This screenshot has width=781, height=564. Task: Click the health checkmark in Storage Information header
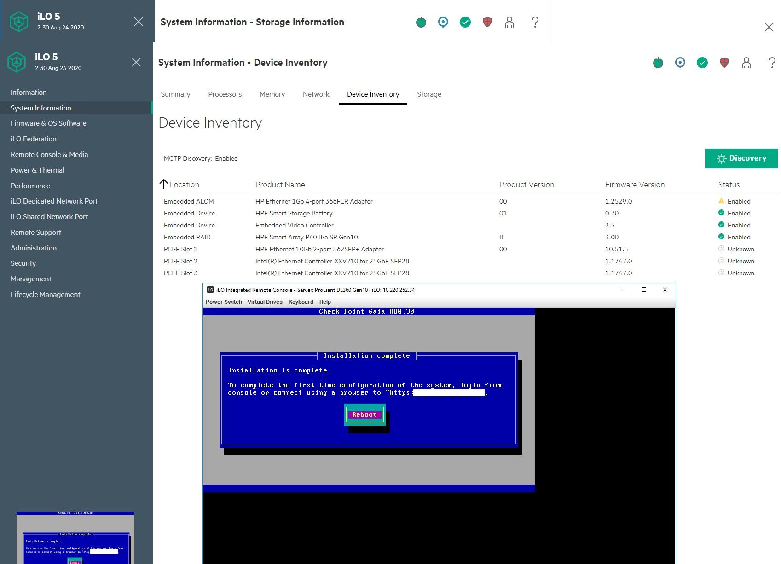click(x=465, y=22)
